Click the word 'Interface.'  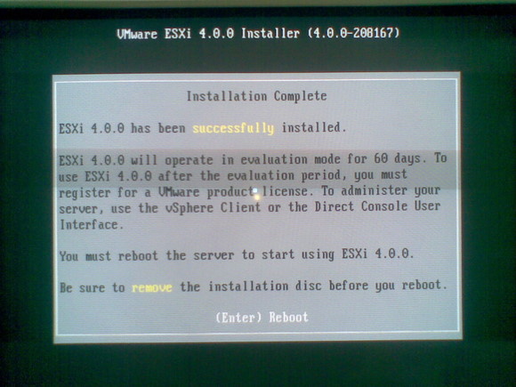pos(92,225)
